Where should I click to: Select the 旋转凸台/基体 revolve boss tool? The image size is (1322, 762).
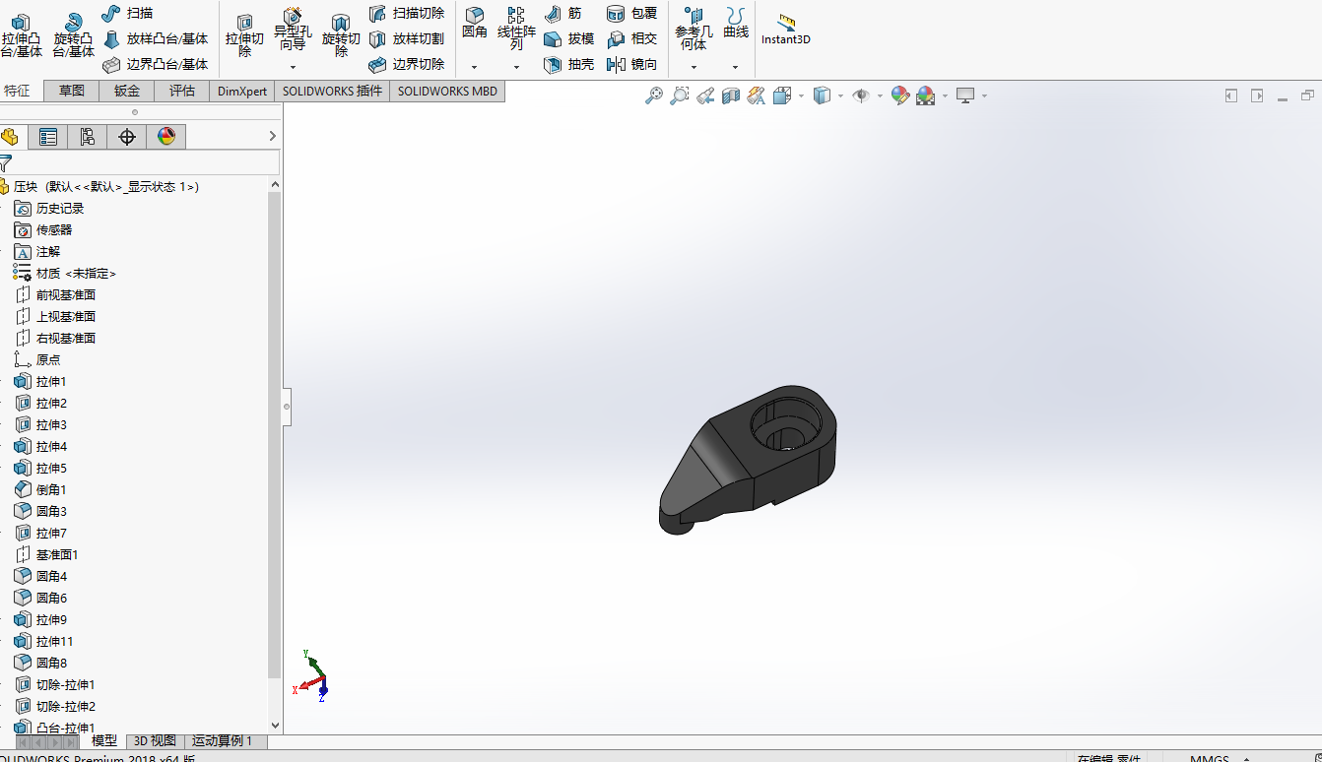click(x=74, y=35)
